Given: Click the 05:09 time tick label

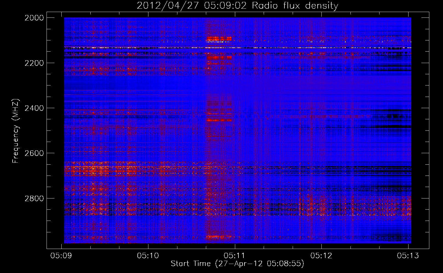Looking at the screenshot, I should pyautogui.click(x=61, y=256).
